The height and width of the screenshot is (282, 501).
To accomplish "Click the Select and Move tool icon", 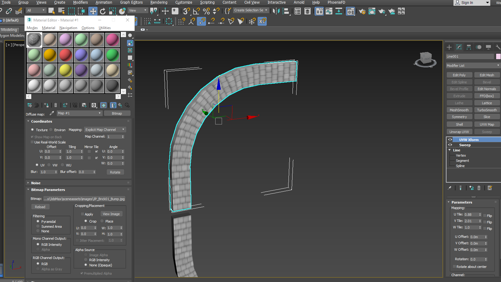I will [93, 11].
